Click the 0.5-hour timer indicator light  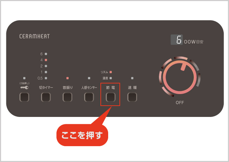pyautogui.click(x=46, y=78)
